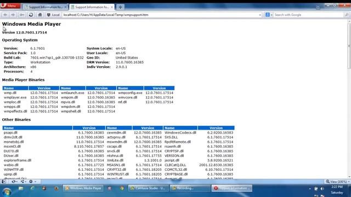Click the wmlaunch.exe table cell
351x197 pixels.
click(x=72, y=92)
